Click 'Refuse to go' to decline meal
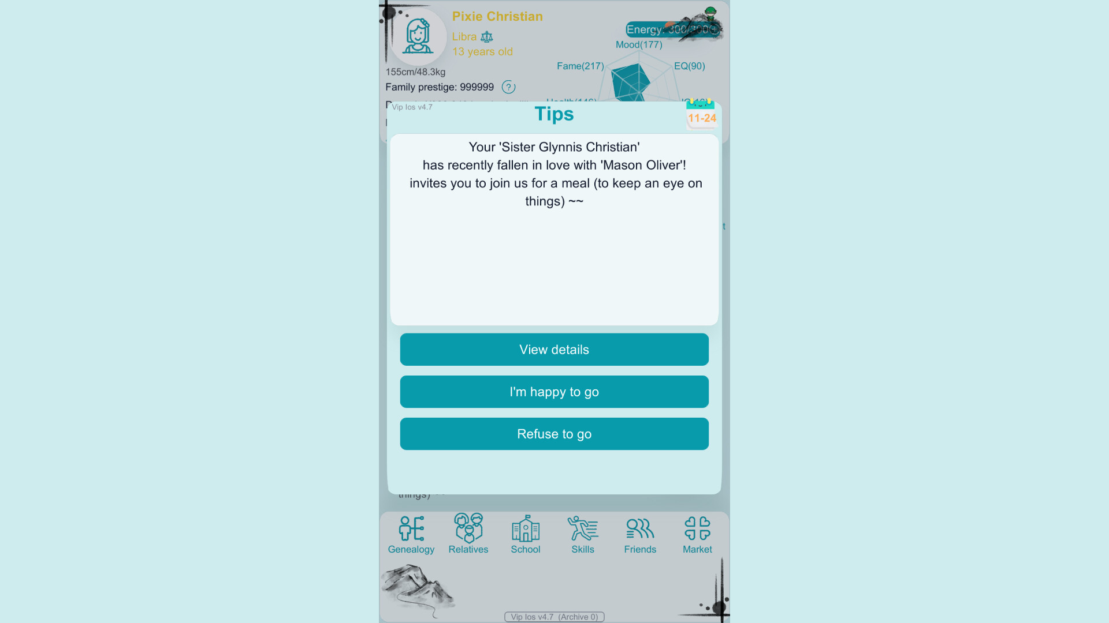 (x=554, y=433)
